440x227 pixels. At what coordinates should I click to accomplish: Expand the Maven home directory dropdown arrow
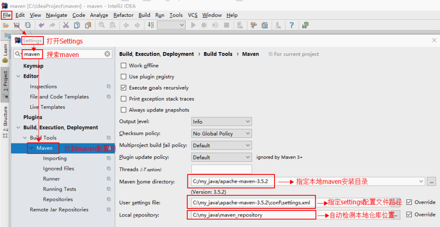(x=421, y=181)
